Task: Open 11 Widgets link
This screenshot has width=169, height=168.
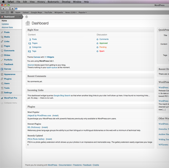Action: 49,57
